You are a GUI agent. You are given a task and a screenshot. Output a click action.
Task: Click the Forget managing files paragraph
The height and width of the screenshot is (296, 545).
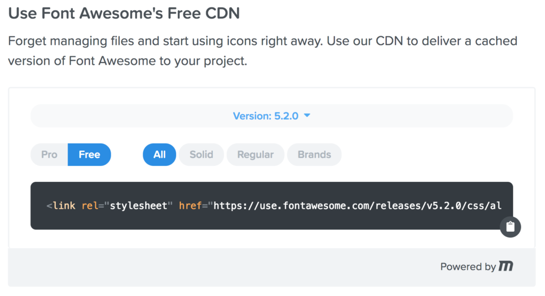263,50
